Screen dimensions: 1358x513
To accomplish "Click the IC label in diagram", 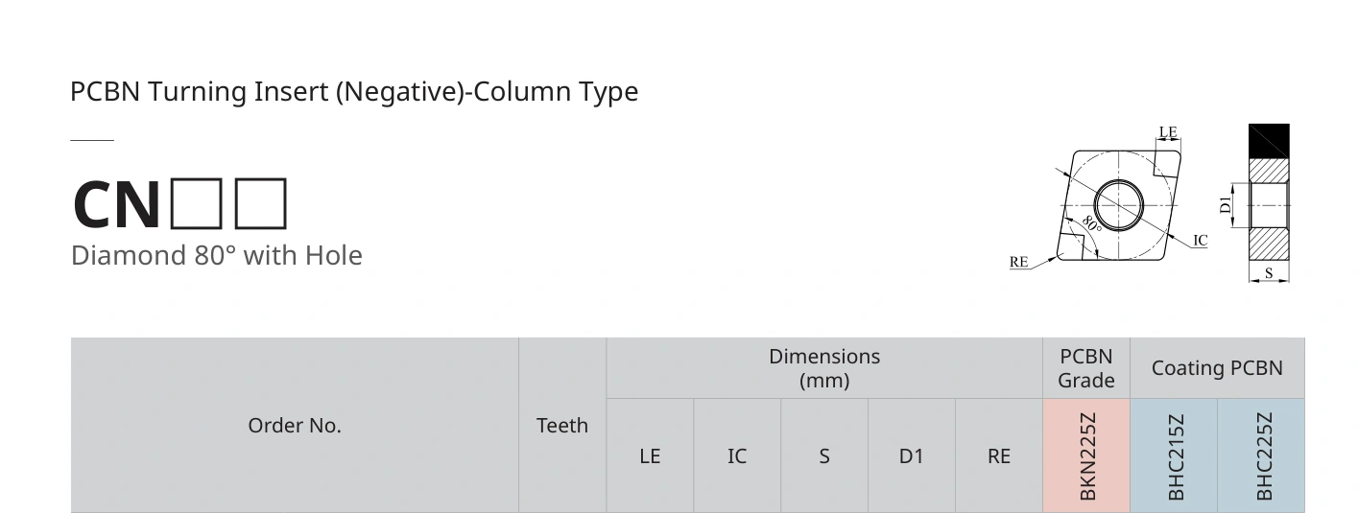I will pos(1201,241).
